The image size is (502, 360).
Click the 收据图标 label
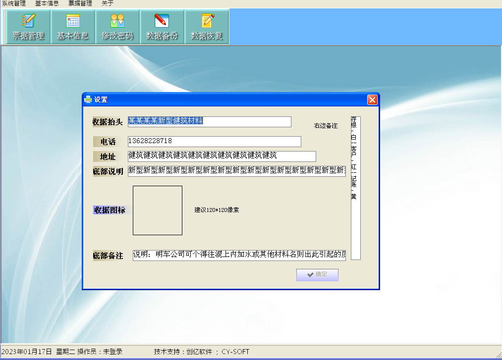coord(110,210)
